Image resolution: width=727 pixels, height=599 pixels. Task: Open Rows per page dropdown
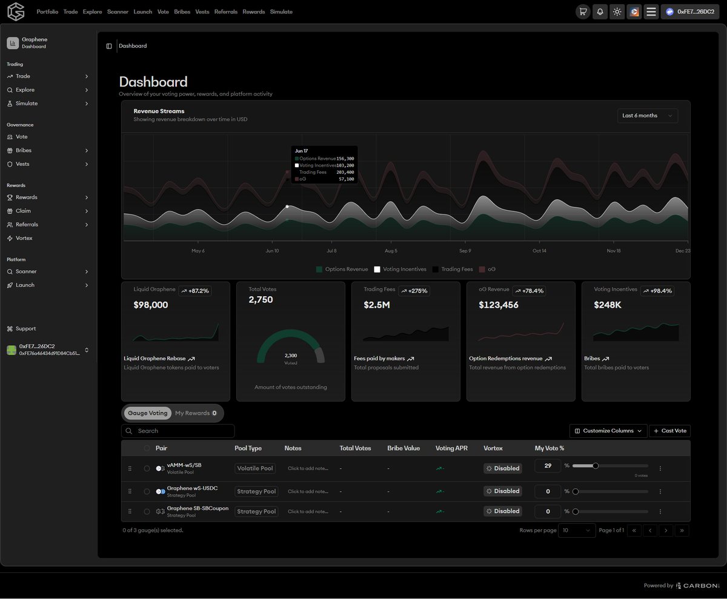pos(577,531)
